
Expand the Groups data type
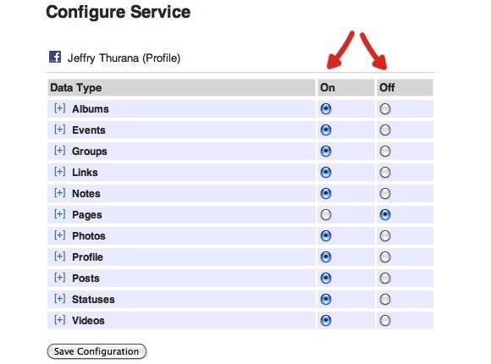point(59,151)
